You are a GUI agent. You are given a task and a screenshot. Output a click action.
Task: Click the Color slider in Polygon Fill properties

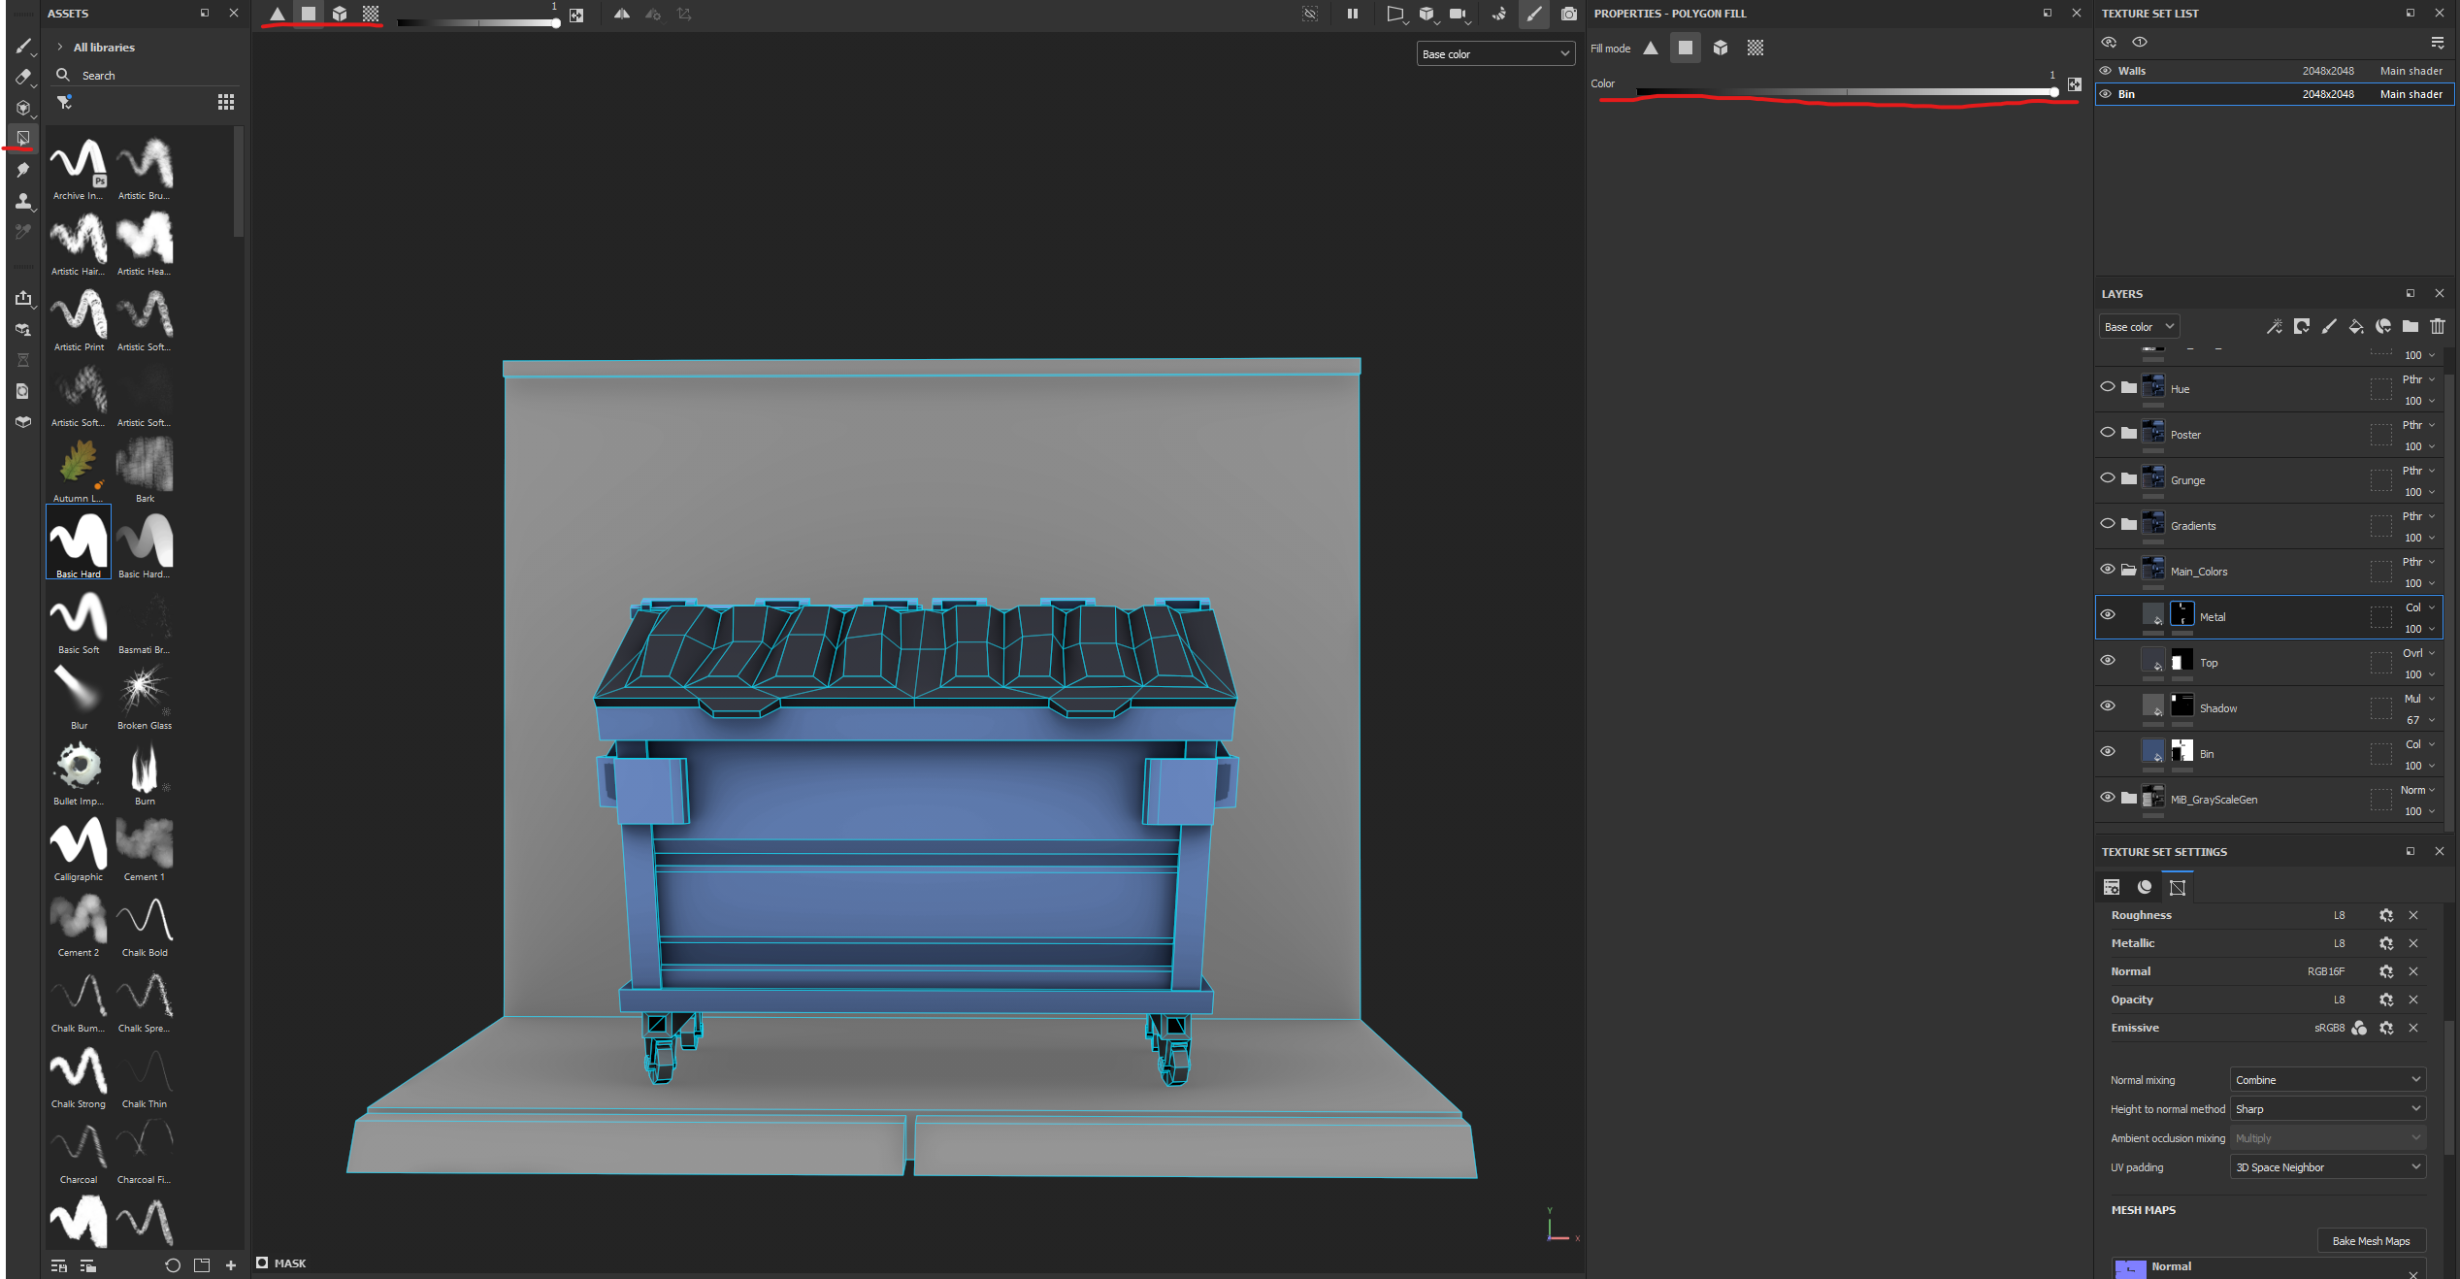coord(1844,92)
